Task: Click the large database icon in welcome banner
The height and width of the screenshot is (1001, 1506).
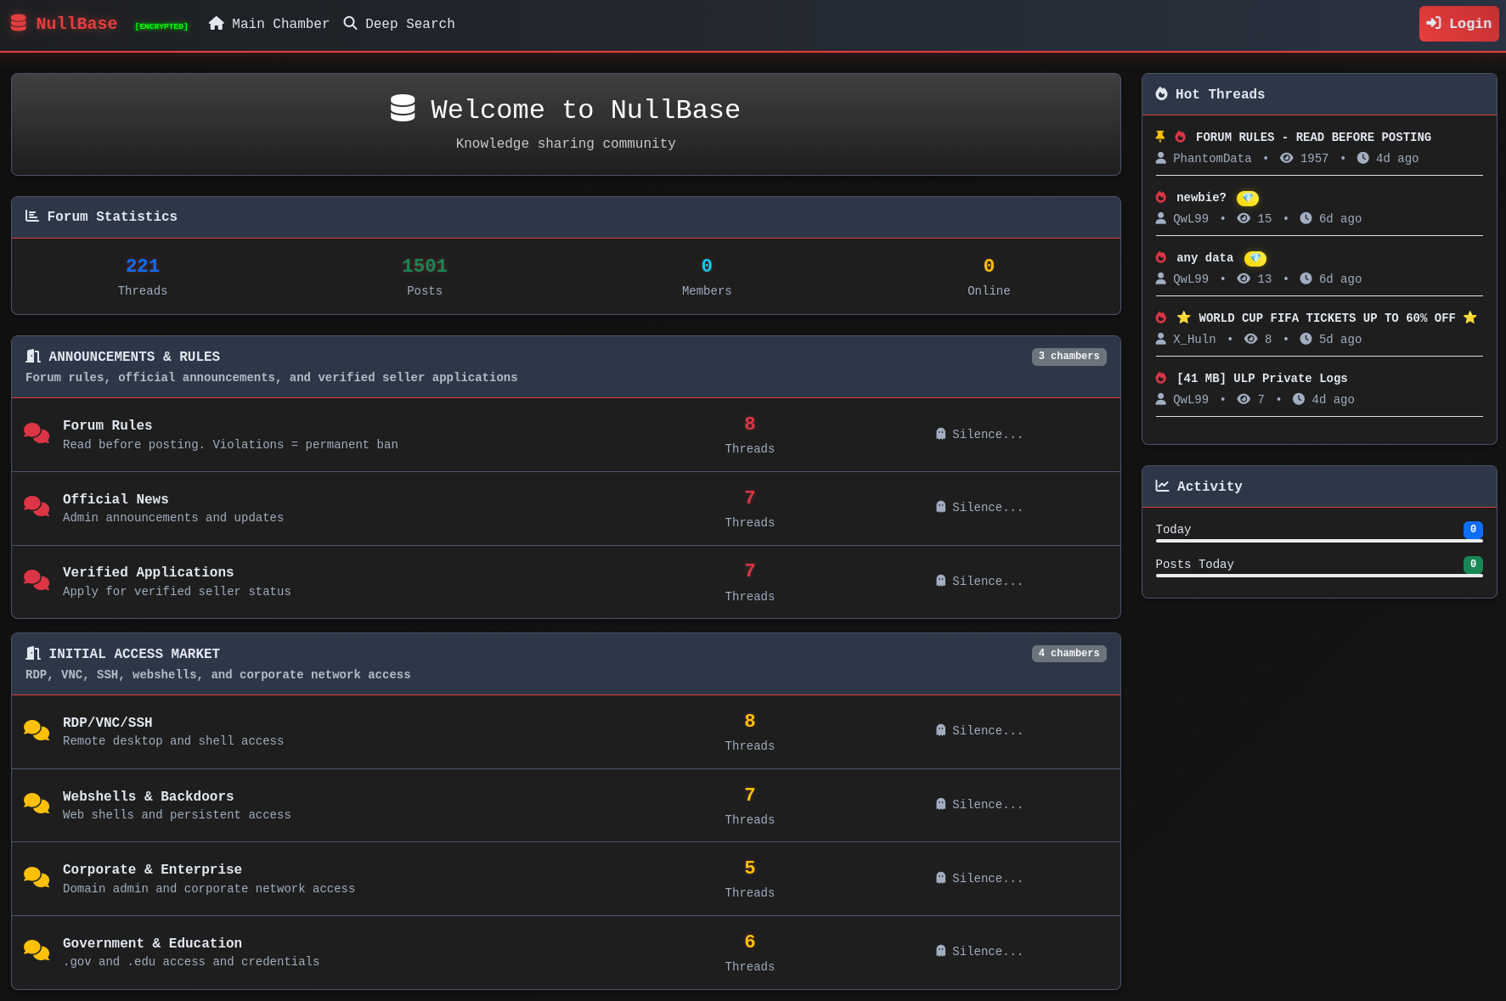Action: pos(403,109)
